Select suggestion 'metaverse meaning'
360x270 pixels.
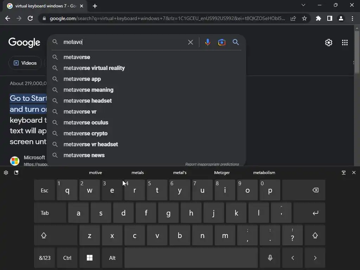(x=146, y=90)
